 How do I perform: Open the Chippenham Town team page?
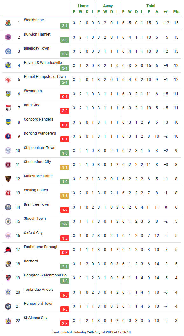pos(39,148)
